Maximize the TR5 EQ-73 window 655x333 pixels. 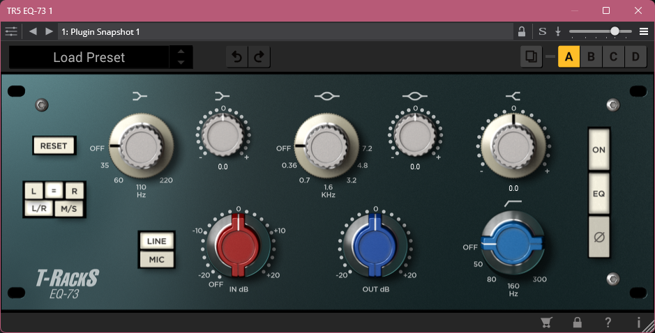pos(606,10)
